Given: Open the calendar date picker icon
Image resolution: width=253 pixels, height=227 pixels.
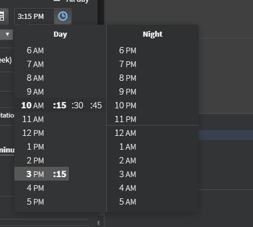Looking at the screenshot, I should pyautogui.click(x=2, y=16).
